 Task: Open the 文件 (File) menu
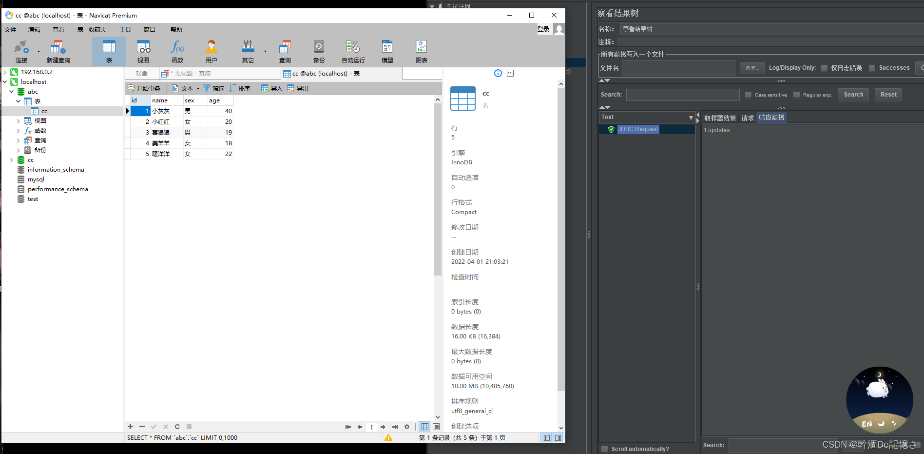10,30
